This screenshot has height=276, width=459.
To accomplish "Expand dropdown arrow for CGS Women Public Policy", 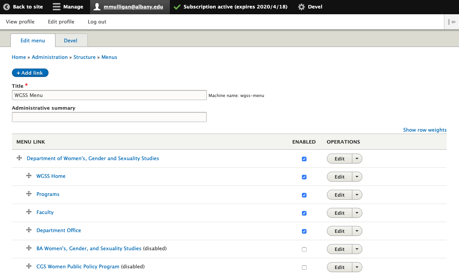I will coord(357,267).
